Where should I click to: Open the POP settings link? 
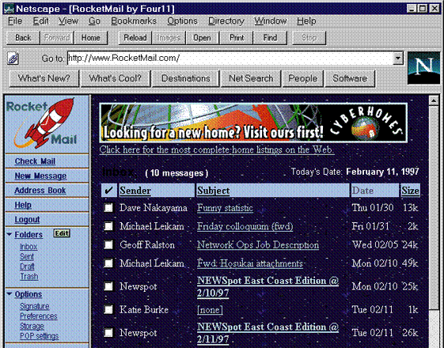(39, 336)
